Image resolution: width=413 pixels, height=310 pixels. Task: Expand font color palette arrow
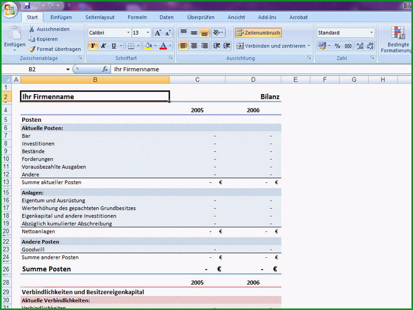click(x=170, y=46)
